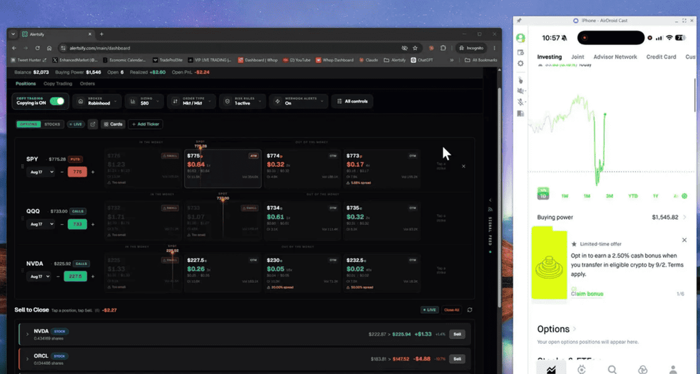Toggle the LIVE badge near Options/Stocks
The width and height of the screenshot is (700, 374).
pyautogui.click(x=76, y=124)
